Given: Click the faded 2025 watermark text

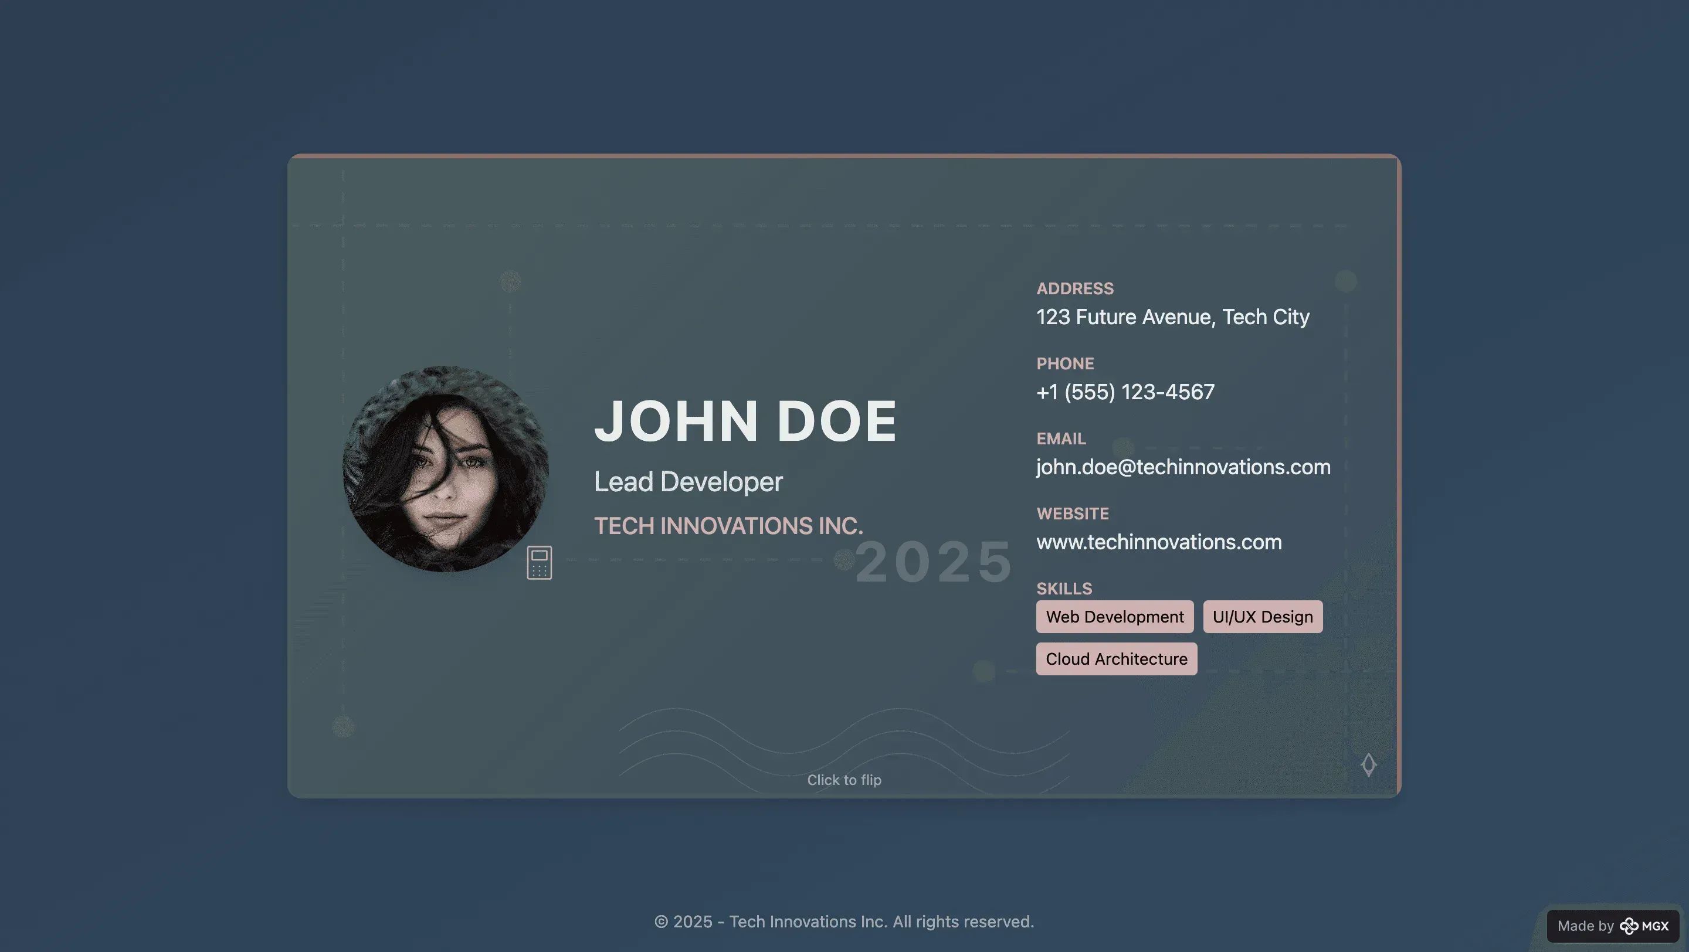Looking at the screenshot, I should point(934,562).
